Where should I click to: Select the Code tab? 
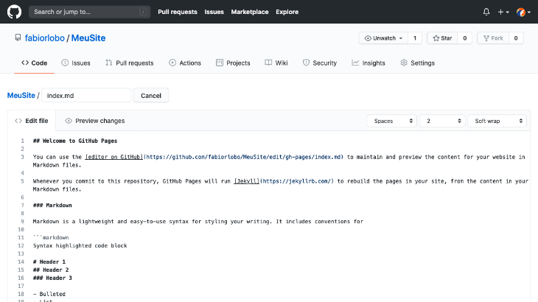[35, 63]
